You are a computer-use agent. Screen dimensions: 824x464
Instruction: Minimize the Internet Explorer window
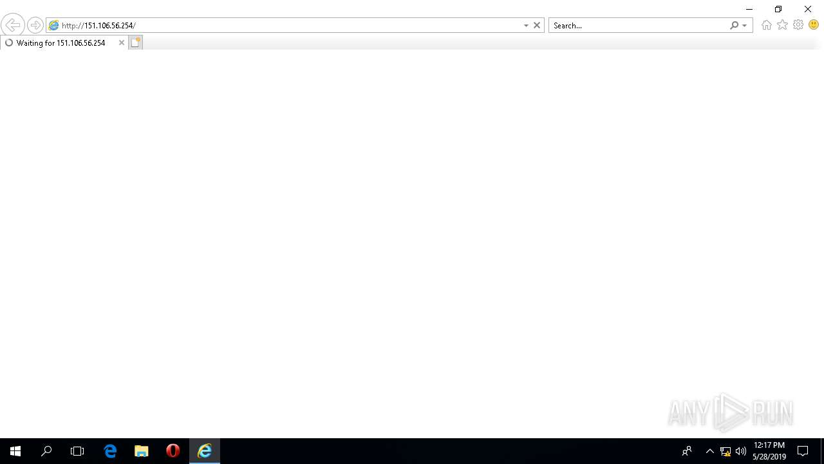click(x=749, y=9)
